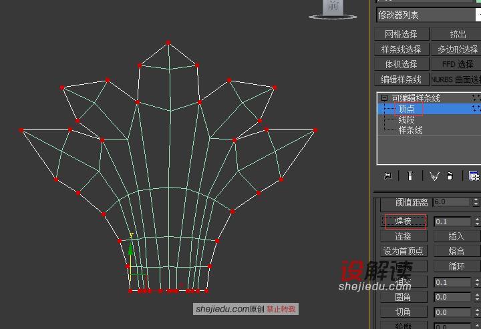This screenshot has width=481, height=329.
Task: Click the Make Unique icon
Action: pyautogui.click(x=434, y=176)
